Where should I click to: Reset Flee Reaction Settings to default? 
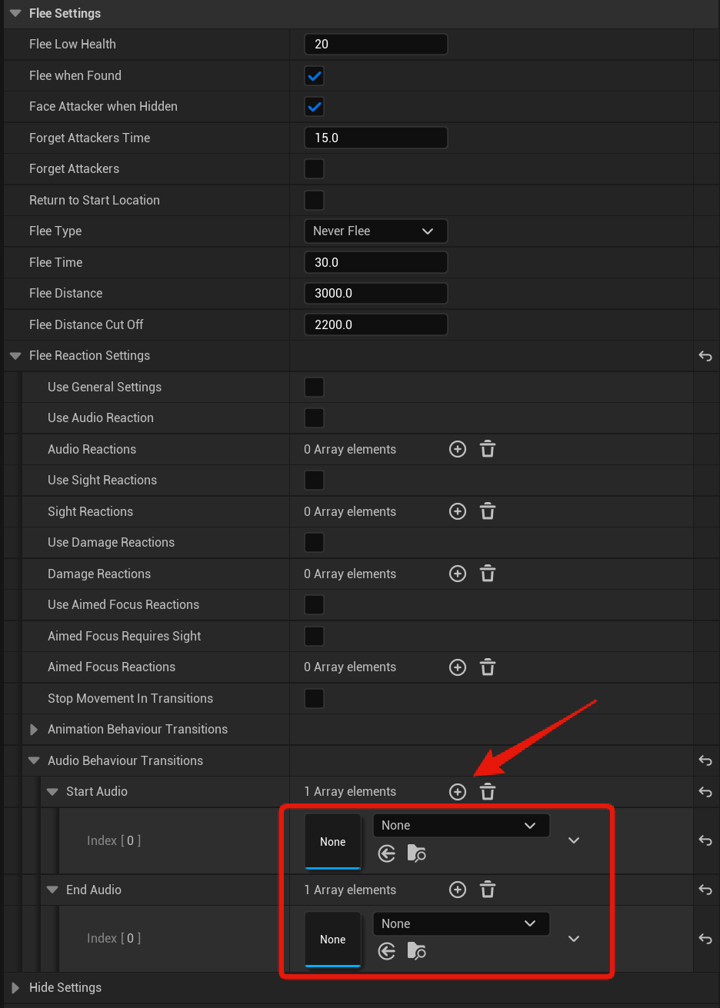coord(705,356)
